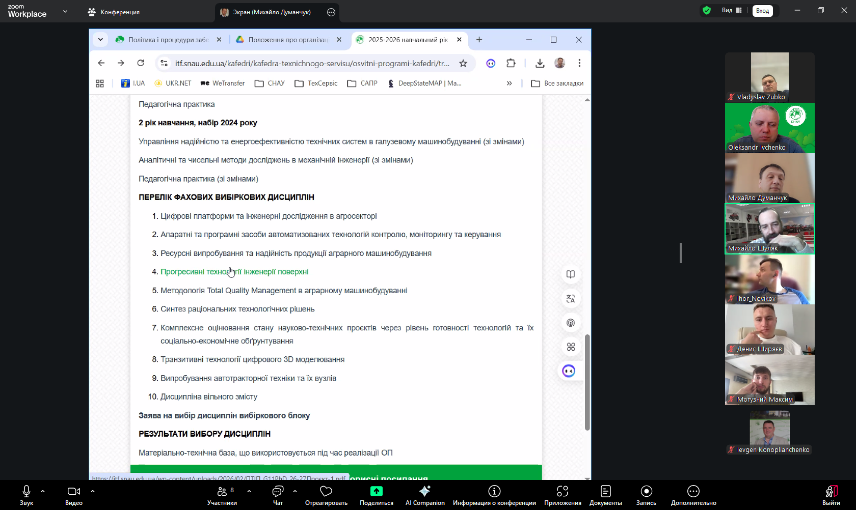Click the green Share screen button
This screenshot has height=510, width=856.
pyautogui.click(x=376, y=495)
